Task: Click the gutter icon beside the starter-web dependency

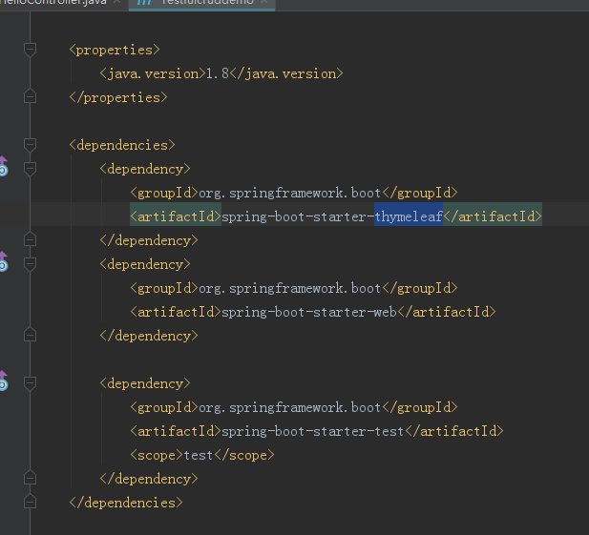Action: tap(3, 261)
